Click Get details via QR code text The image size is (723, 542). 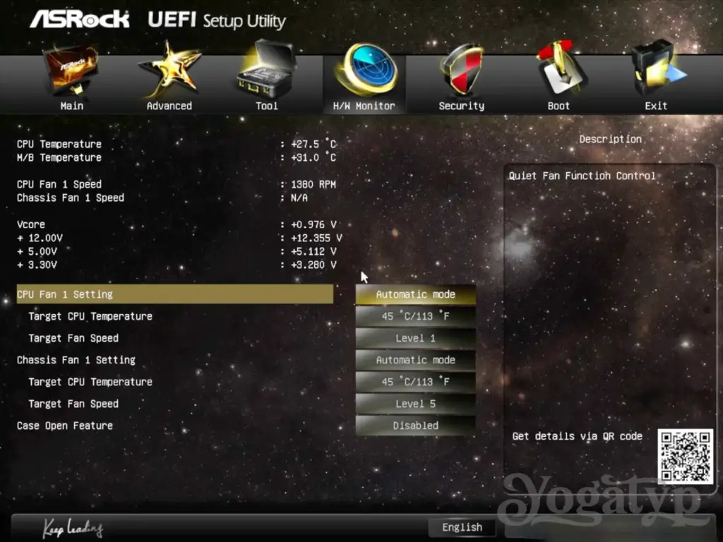(x=578, y=436)
